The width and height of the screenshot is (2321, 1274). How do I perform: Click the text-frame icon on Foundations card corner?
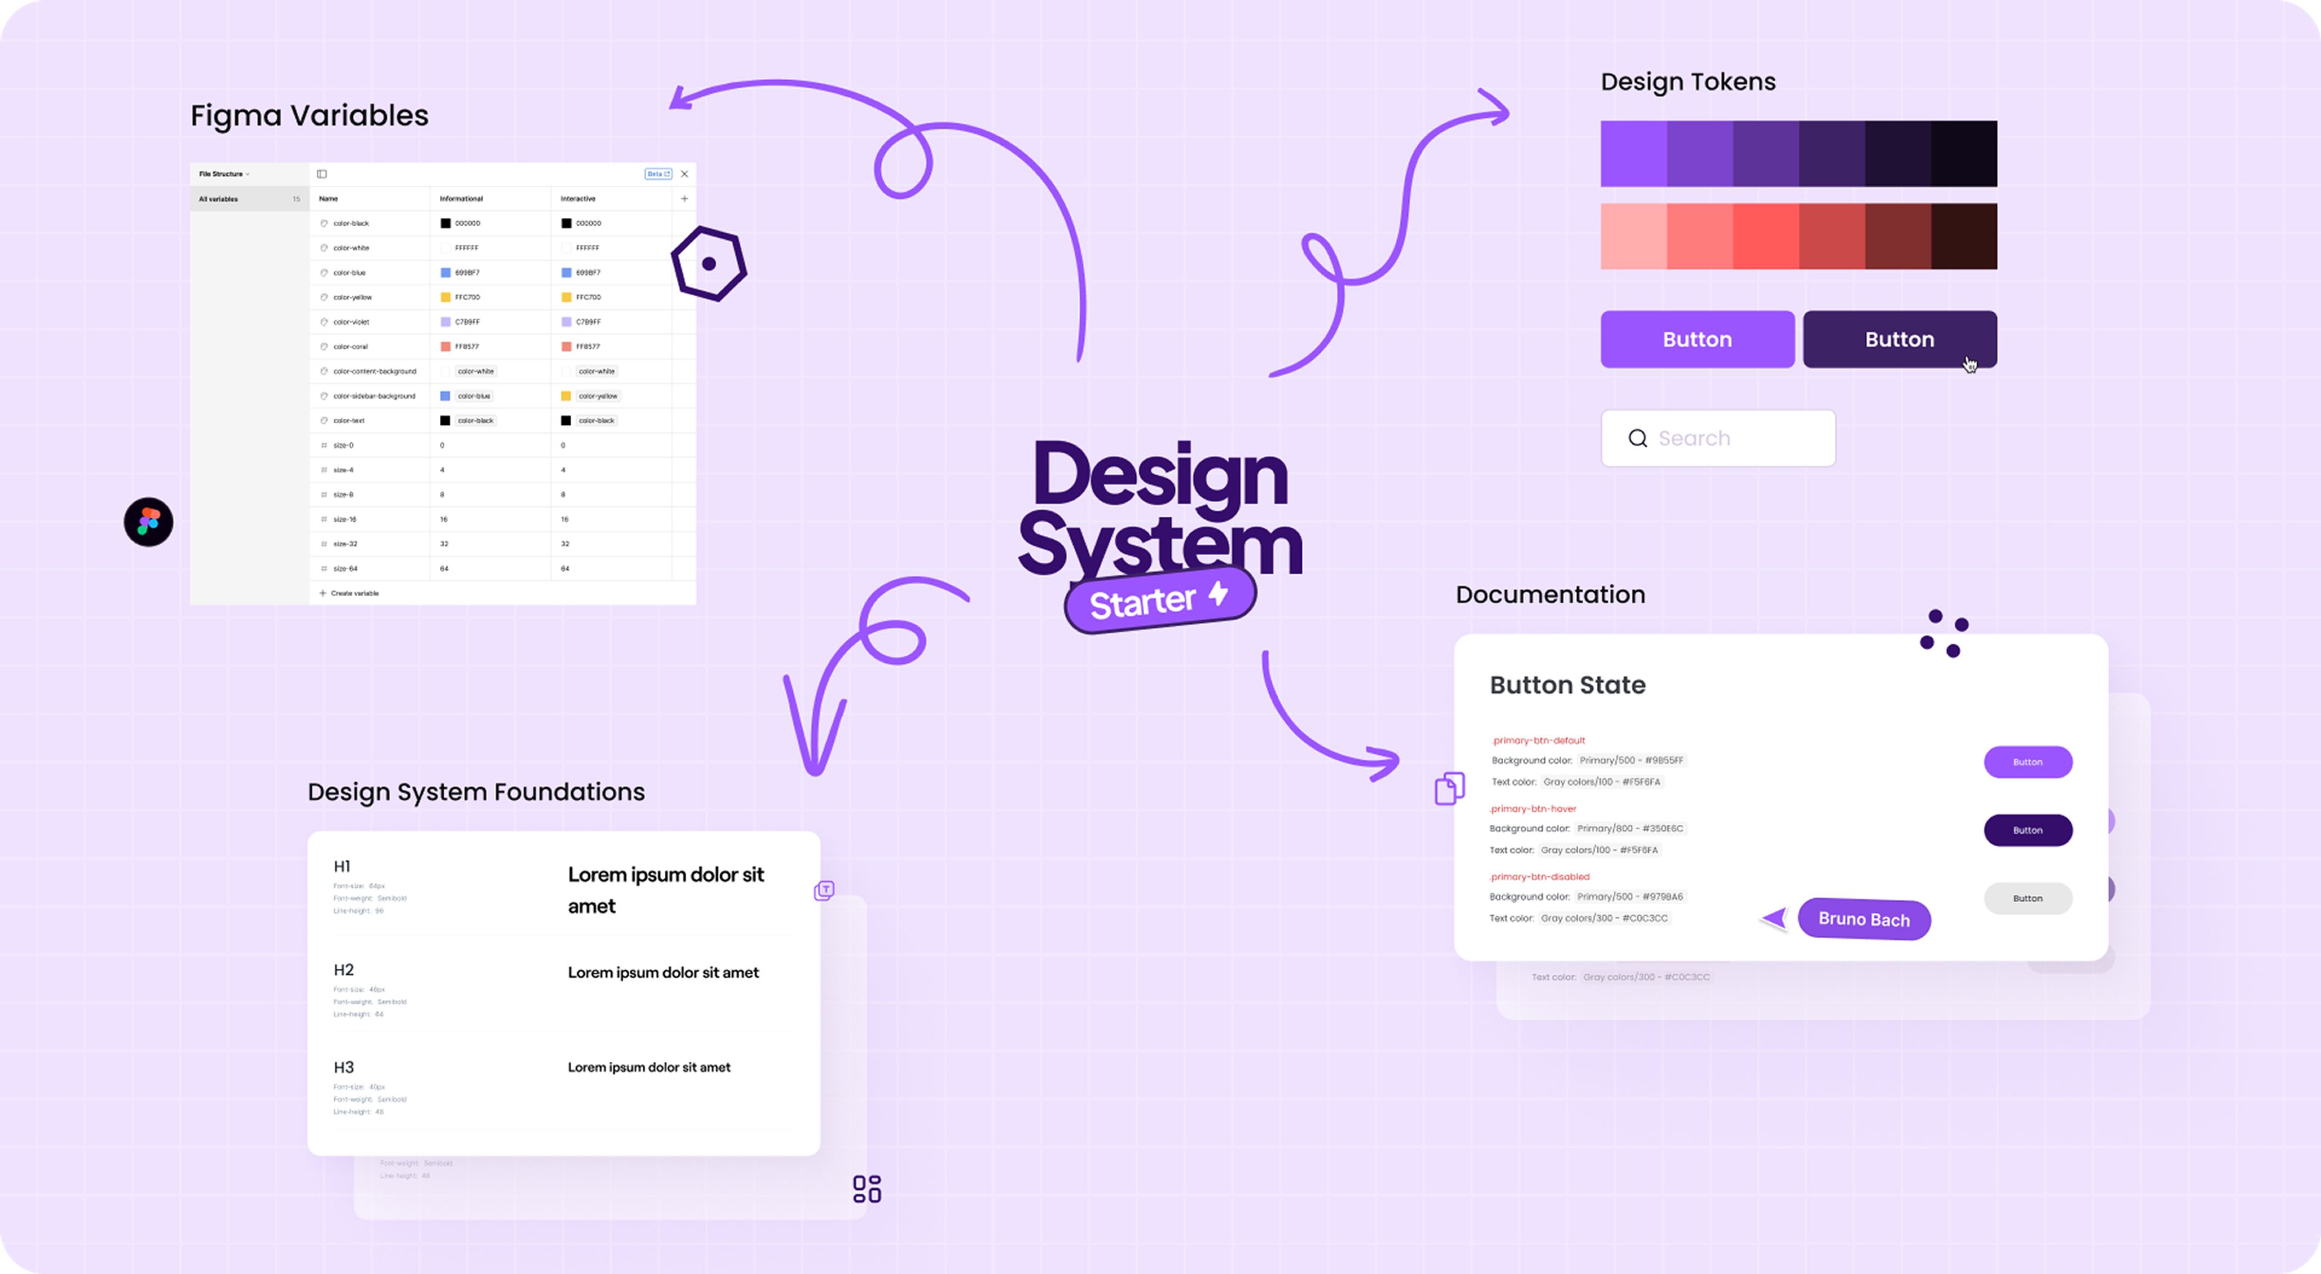click(x=824, y=890)
